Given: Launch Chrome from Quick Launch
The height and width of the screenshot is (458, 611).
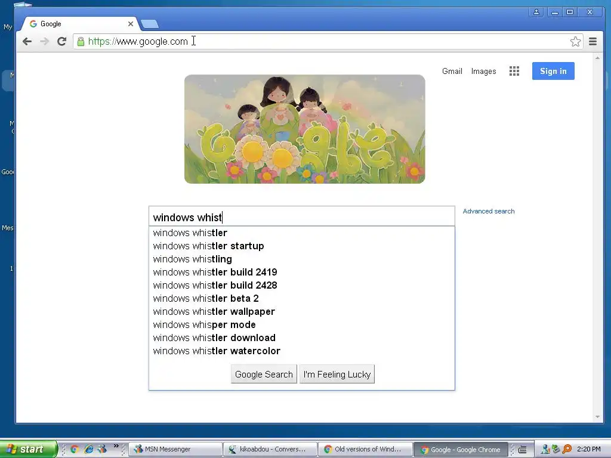Looking at the screenshot, I should click(75, 449).
